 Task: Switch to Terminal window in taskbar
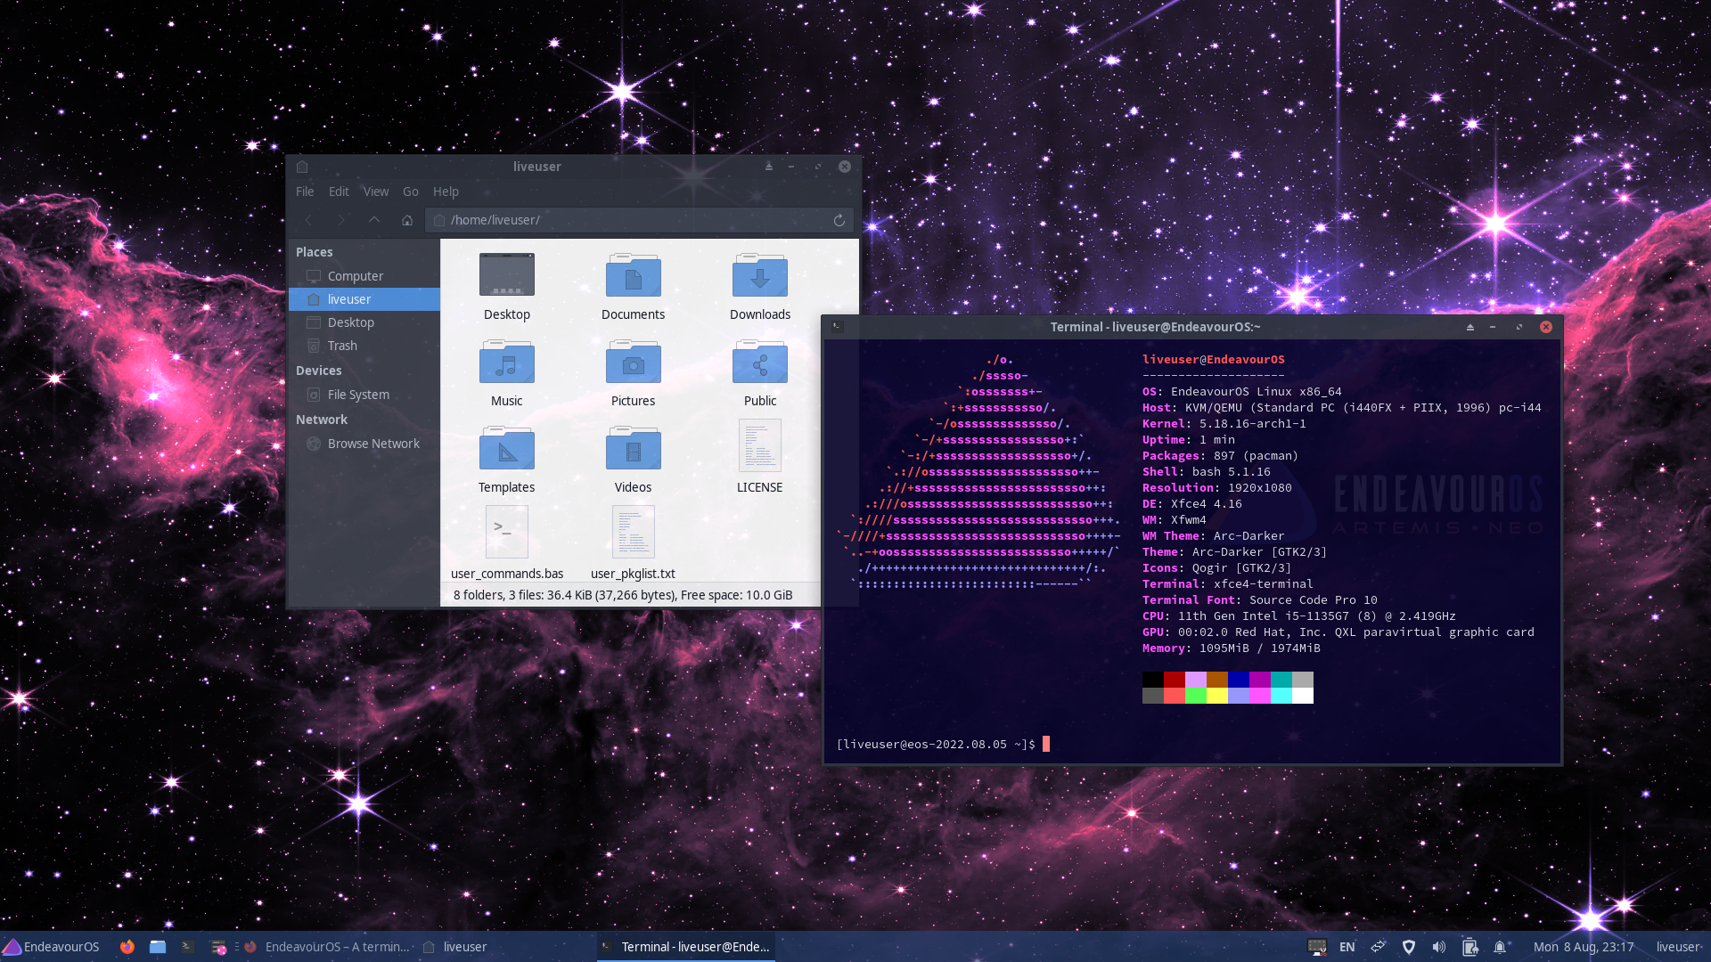[x=685, y=947]
